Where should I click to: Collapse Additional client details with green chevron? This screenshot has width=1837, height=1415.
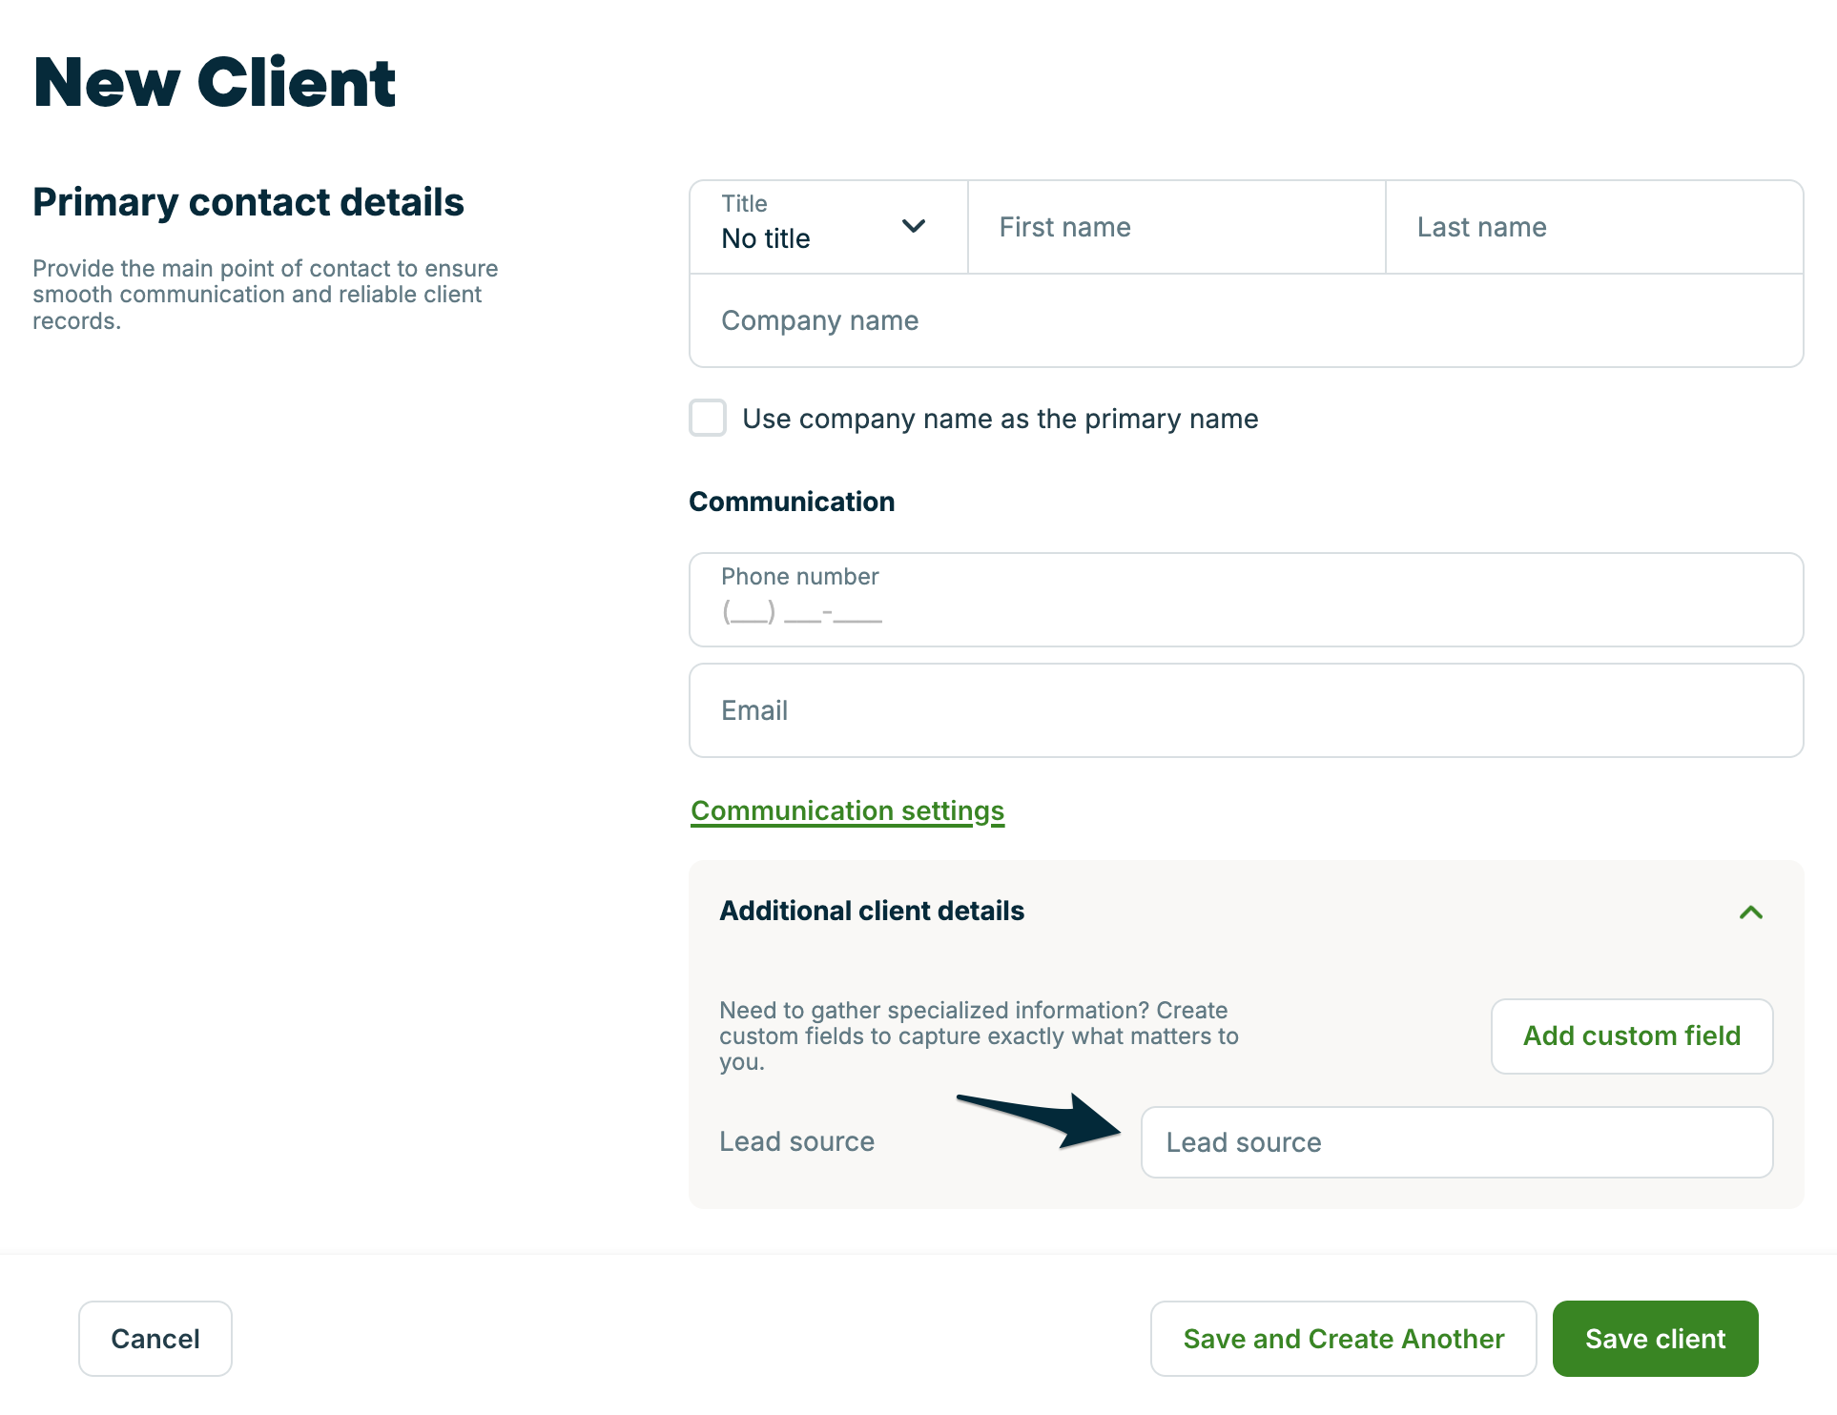(1750, 913)
